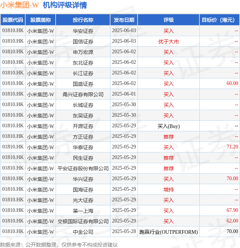Click 光大证券 broker name
This screenshot has height=248, width=240.
click(x=83, y=200)
